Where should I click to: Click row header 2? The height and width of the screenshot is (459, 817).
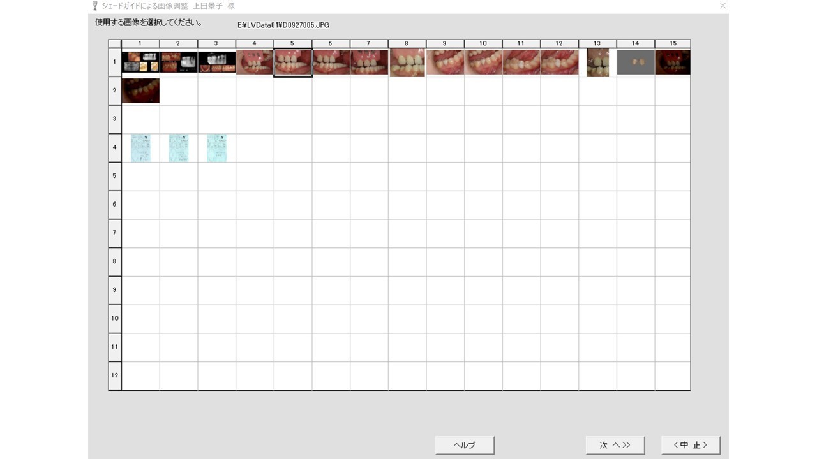115,91
